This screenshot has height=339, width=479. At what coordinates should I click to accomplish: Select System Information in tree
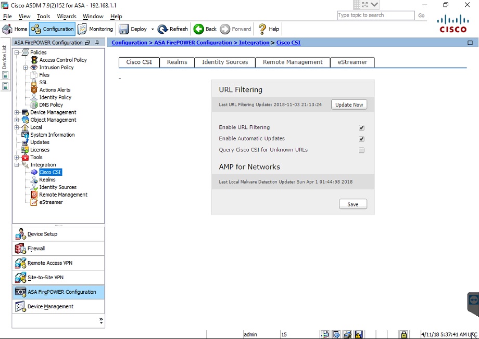[x=52, y=135]
